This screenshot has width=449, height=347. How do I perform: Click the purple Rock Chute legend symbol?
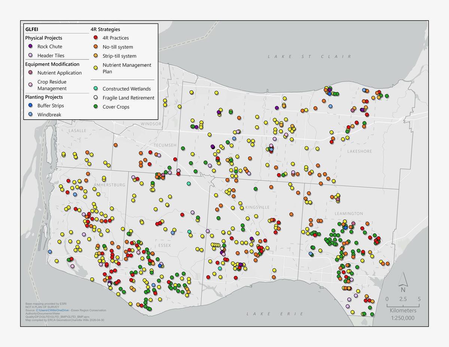click(x=31, y=46)
